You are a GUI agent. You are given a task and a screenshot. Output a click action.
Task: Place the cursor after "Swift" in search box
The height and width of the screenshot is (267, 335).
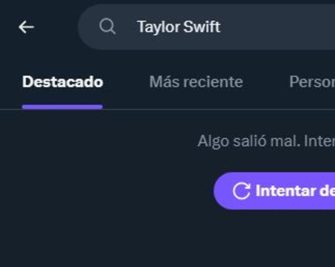[x=221, y=27]
